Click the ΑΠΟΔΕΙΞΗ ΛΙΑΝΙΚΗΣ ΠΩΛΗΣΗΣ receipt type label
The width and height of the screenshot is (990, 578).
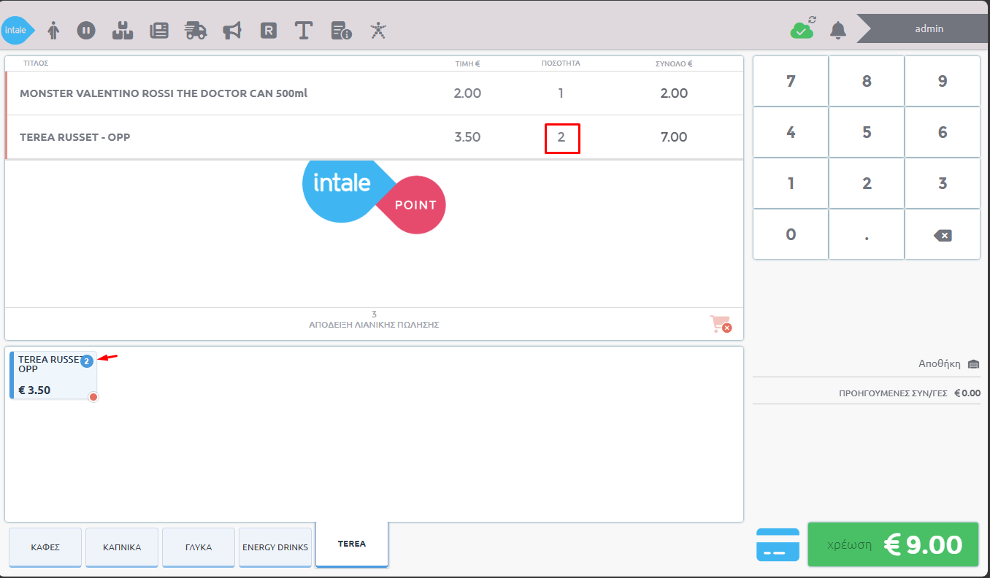(x=374, y=325)
